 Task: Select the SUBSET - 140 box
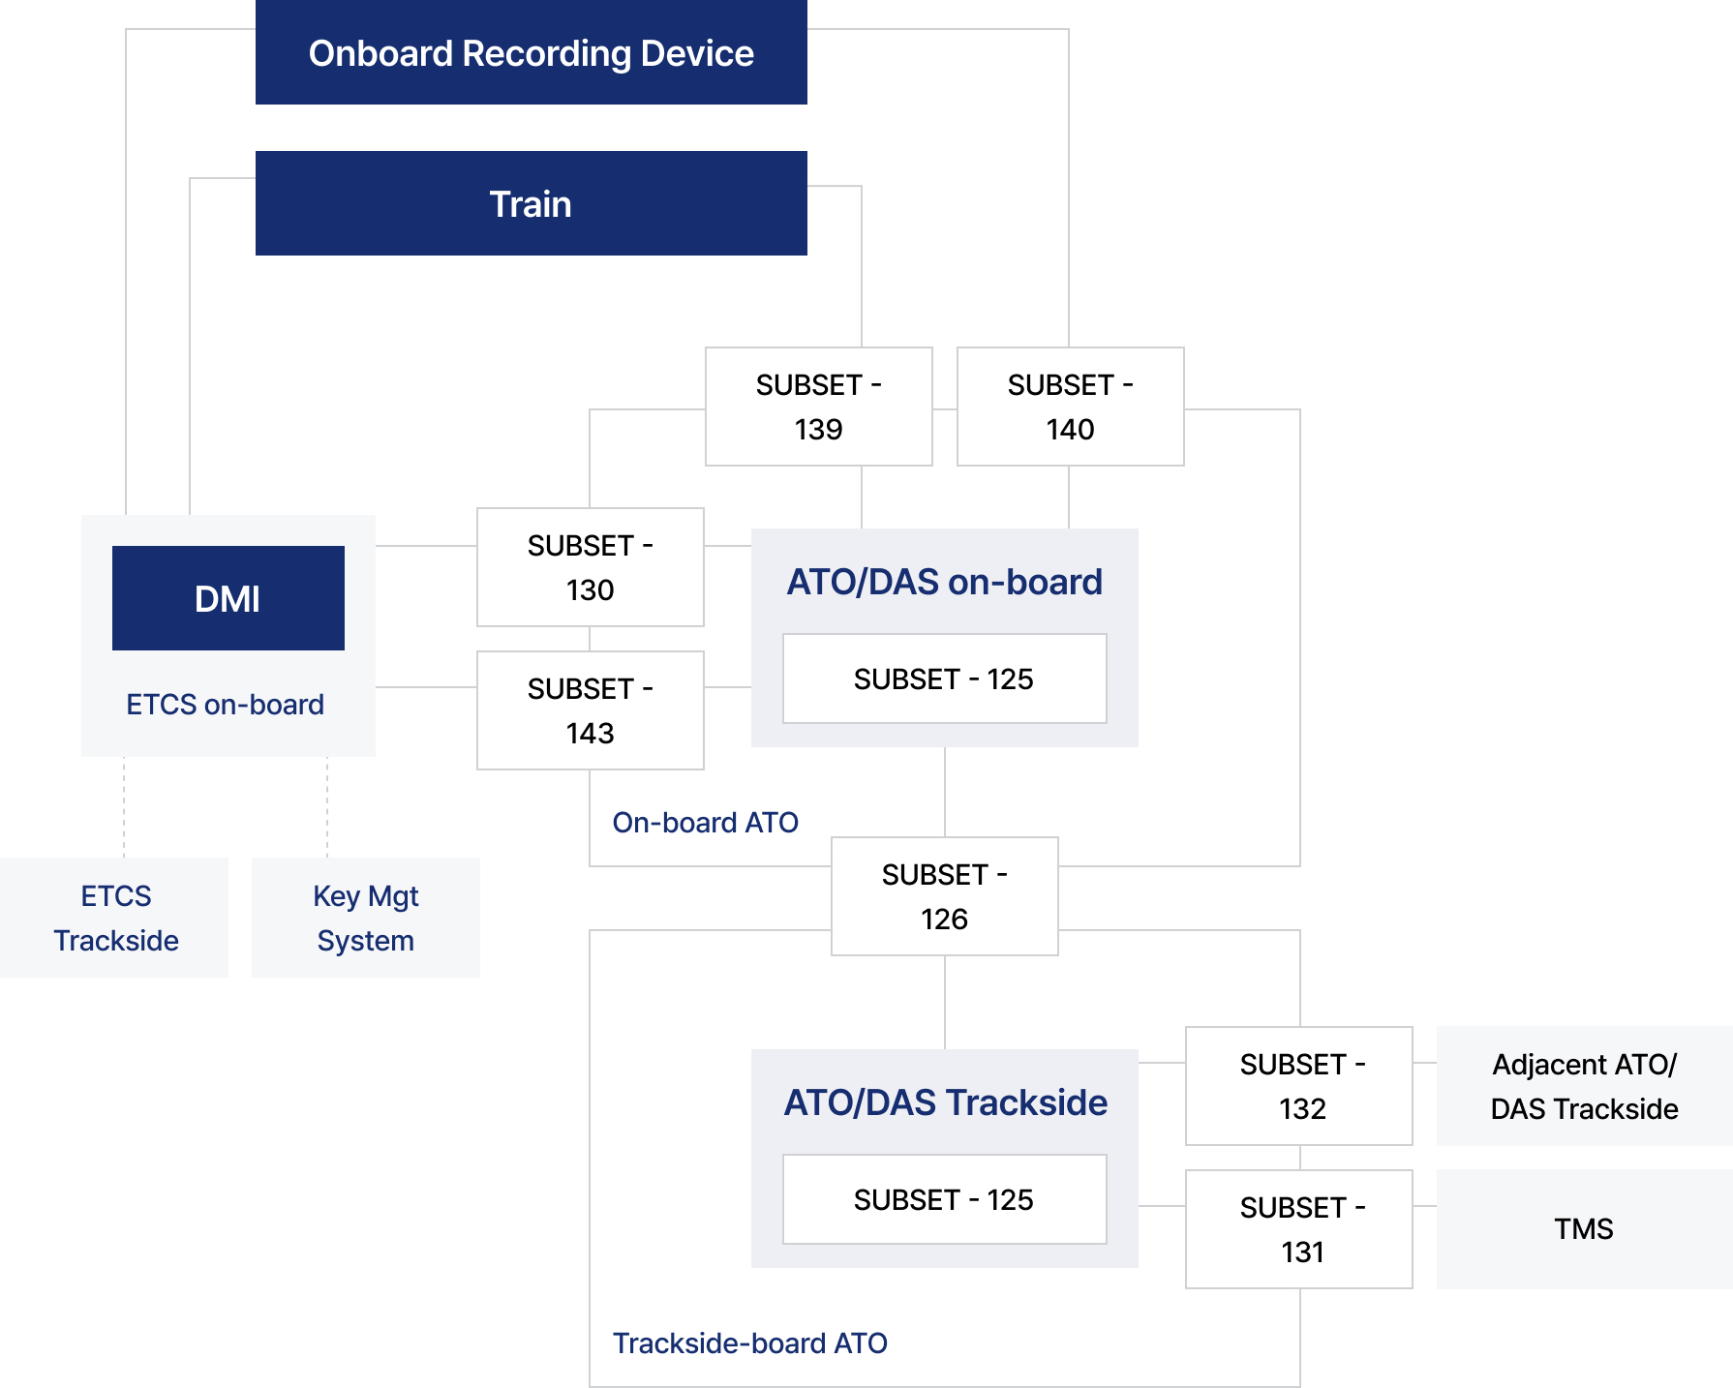click(1070, 407)
